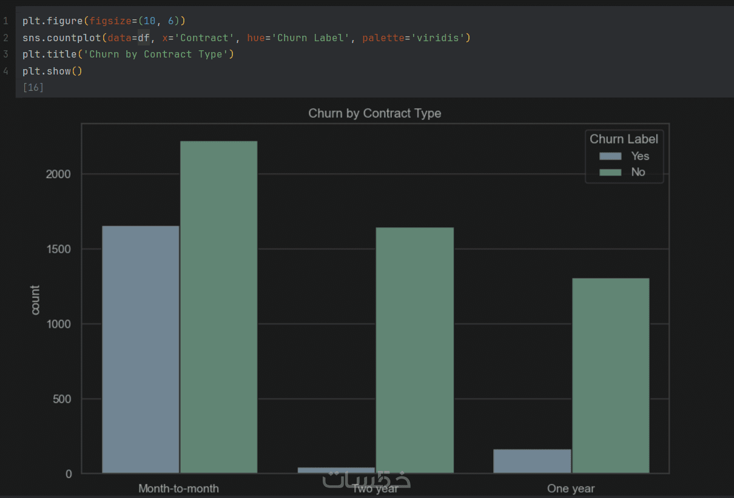Click the Two year No churn bar

(414, 350)
